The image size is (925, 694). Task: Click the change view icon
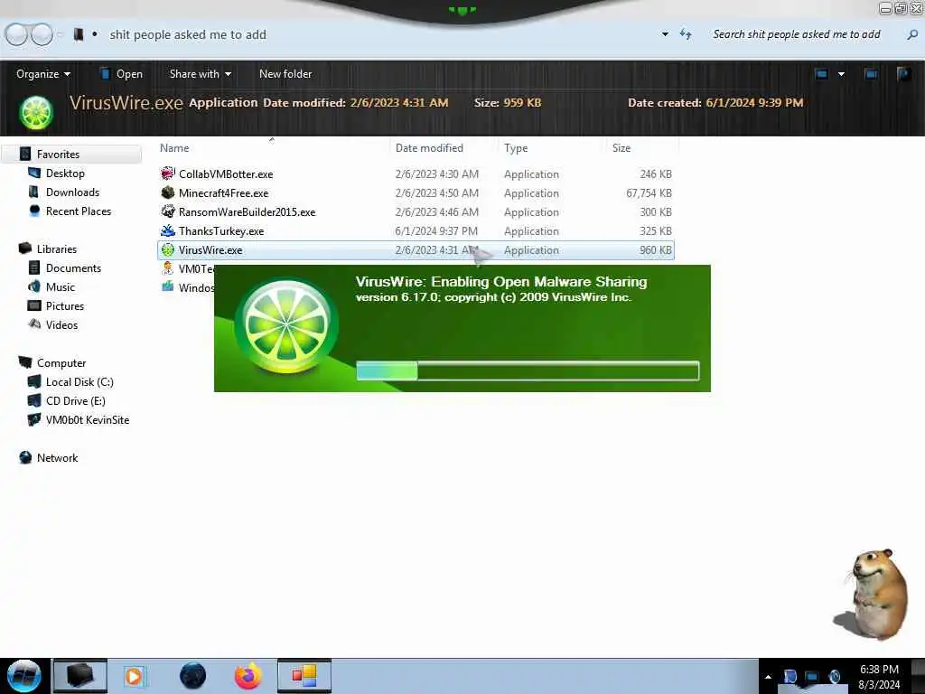click(x=821, y=74)
